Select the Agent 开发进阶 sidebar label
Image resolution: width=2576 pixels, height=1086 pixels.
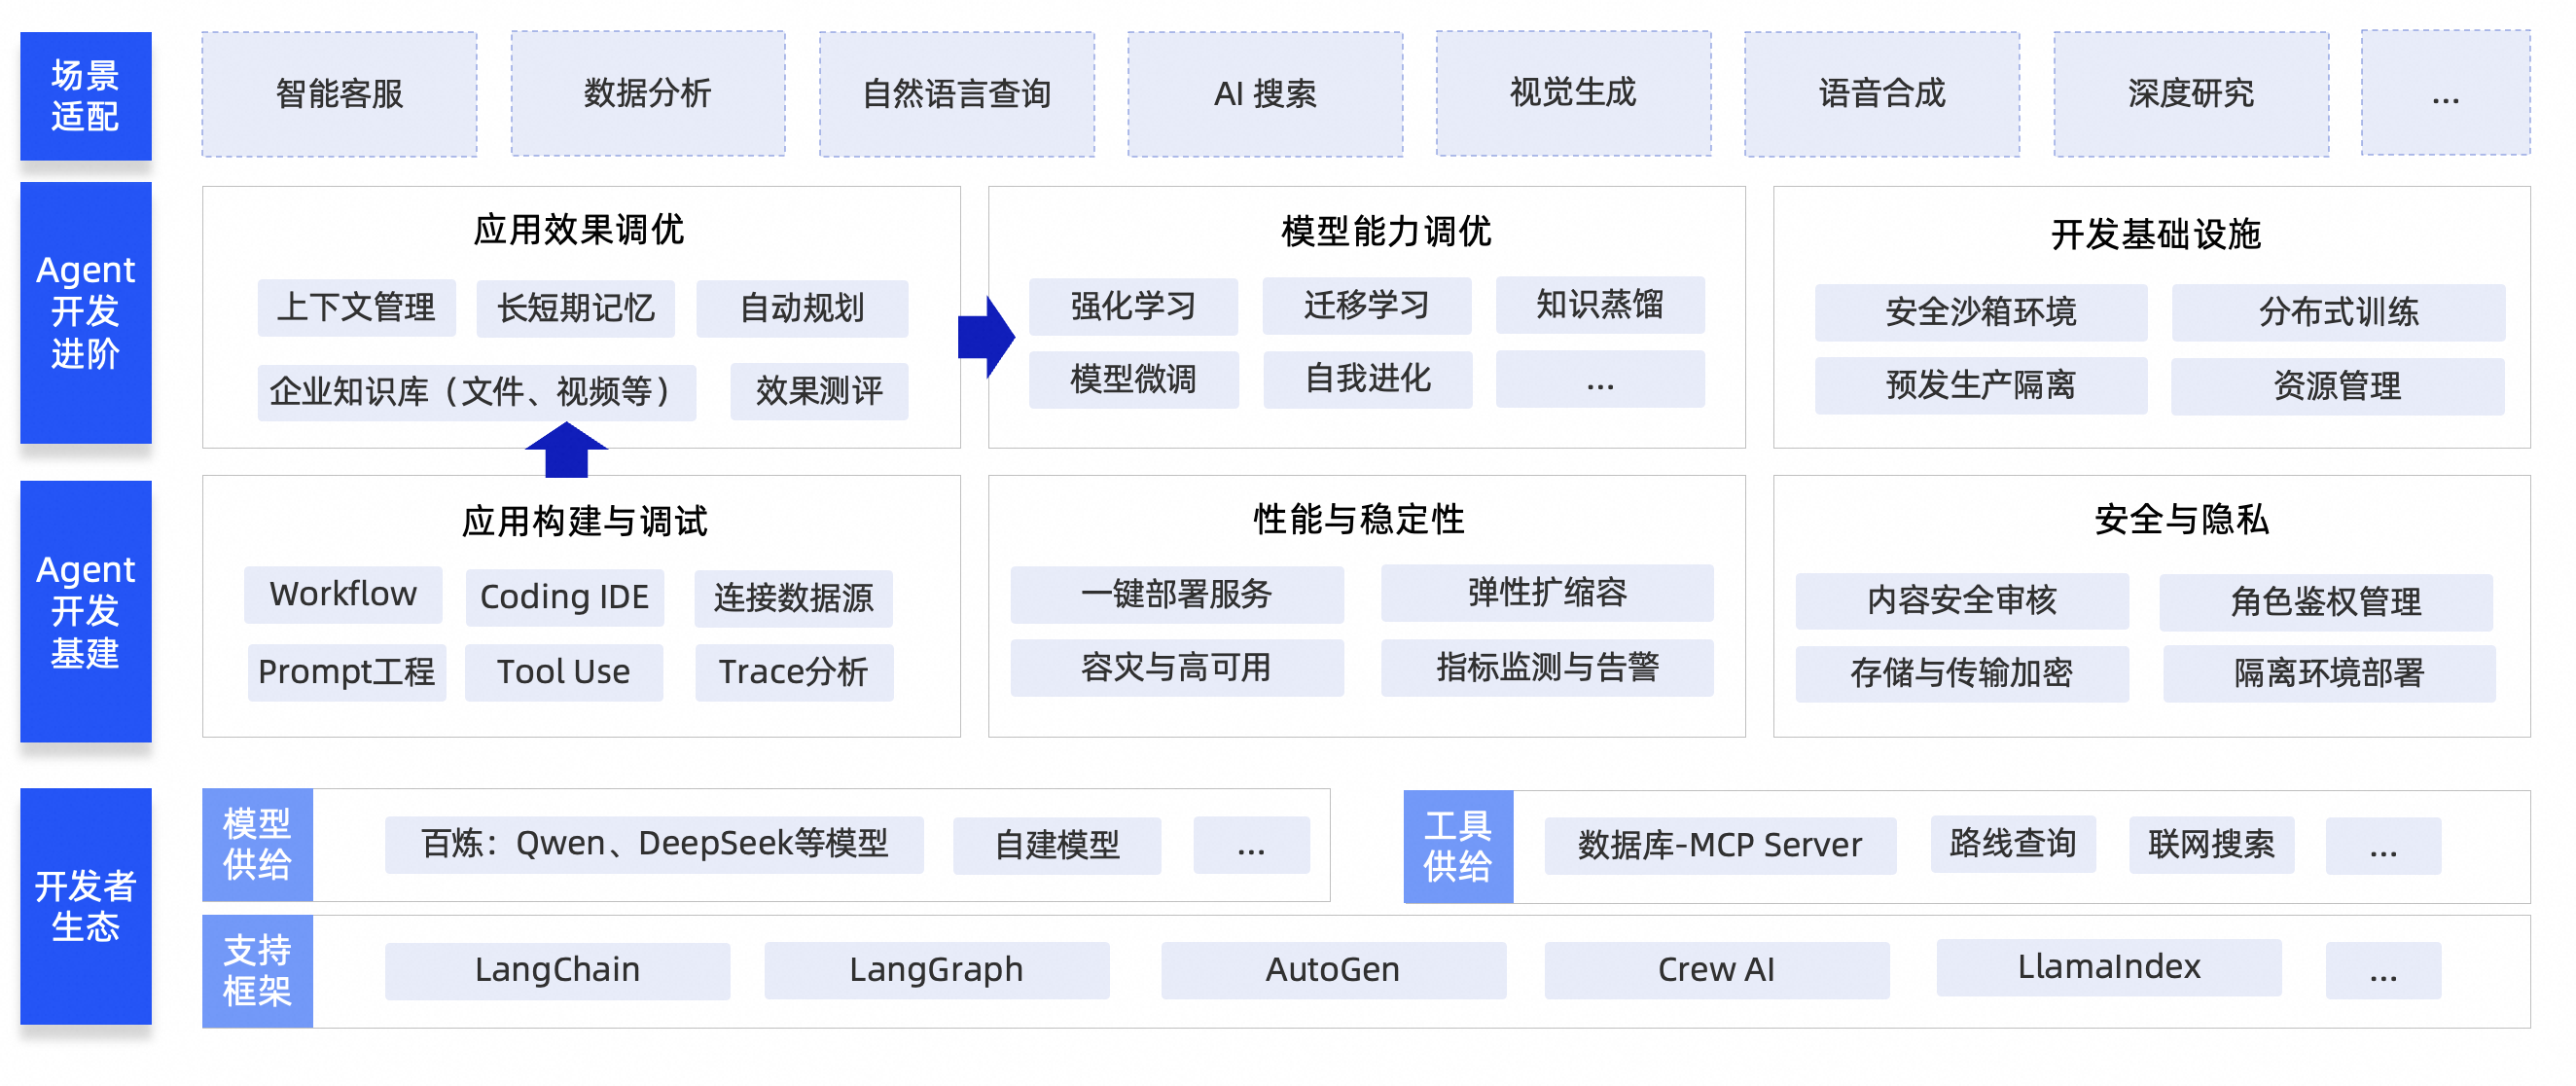tap(86, 312)
